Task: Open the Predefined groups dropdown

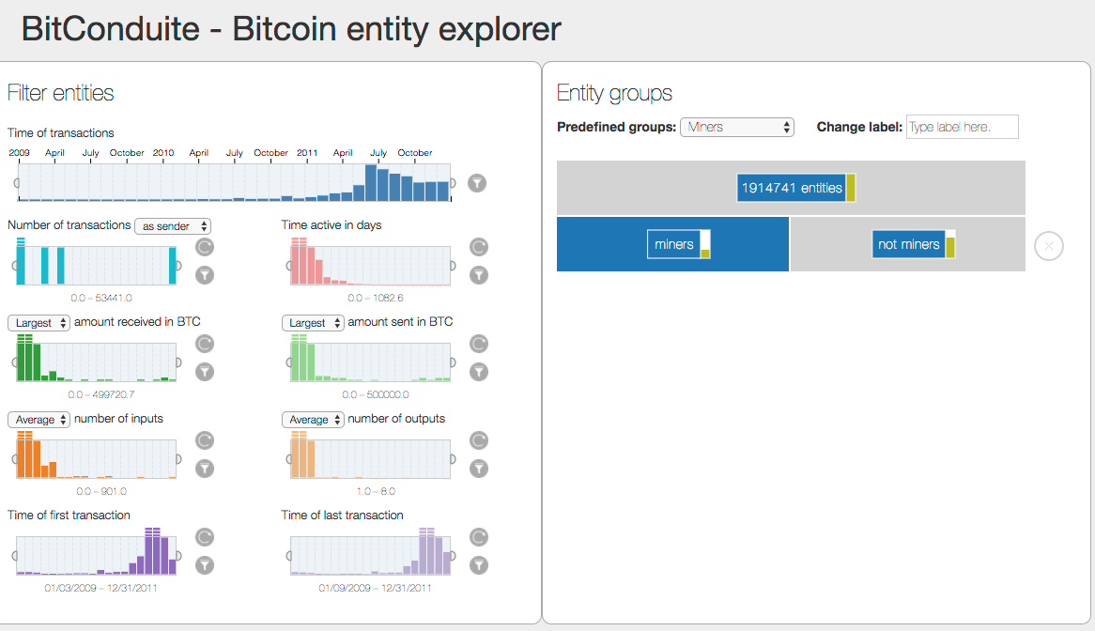Action: 737,128
